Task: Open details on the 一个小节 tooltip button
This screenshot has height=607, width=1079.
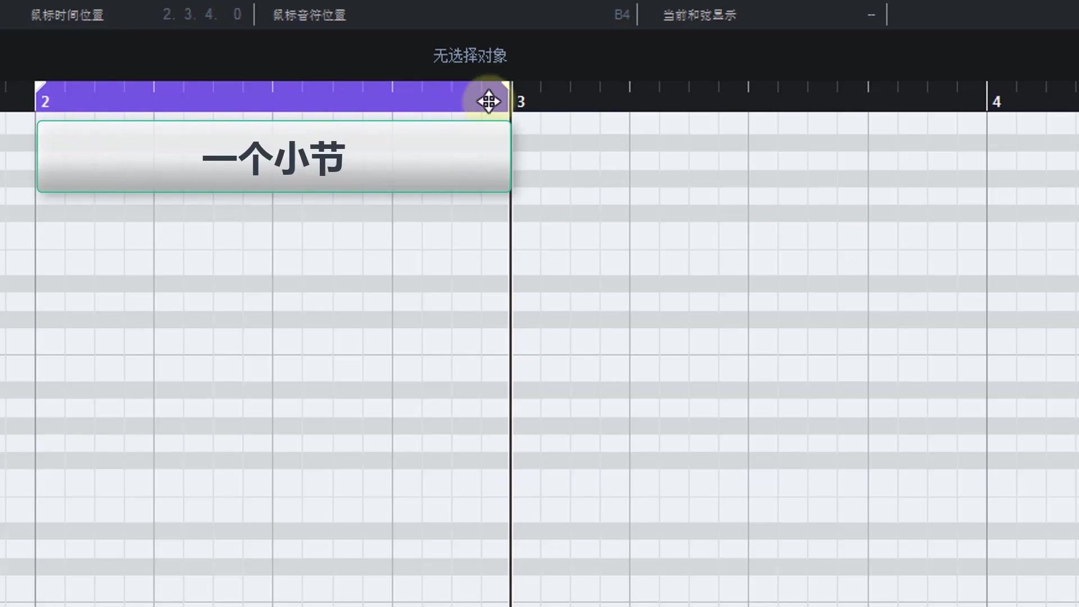Action: (273, 157)
